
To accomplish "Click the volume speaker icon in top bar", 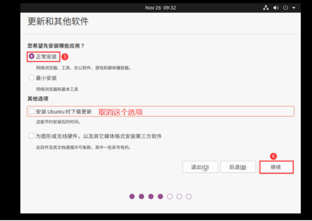I will [x=276, y=8].
